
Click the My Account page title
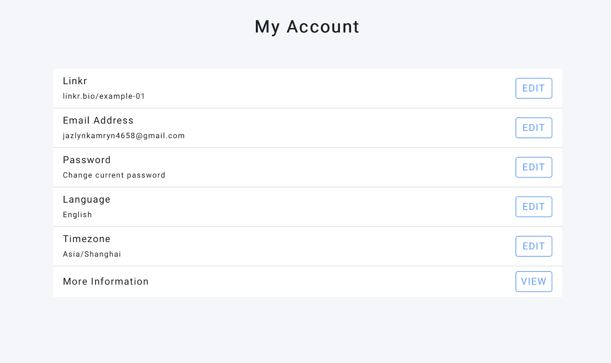307,27
